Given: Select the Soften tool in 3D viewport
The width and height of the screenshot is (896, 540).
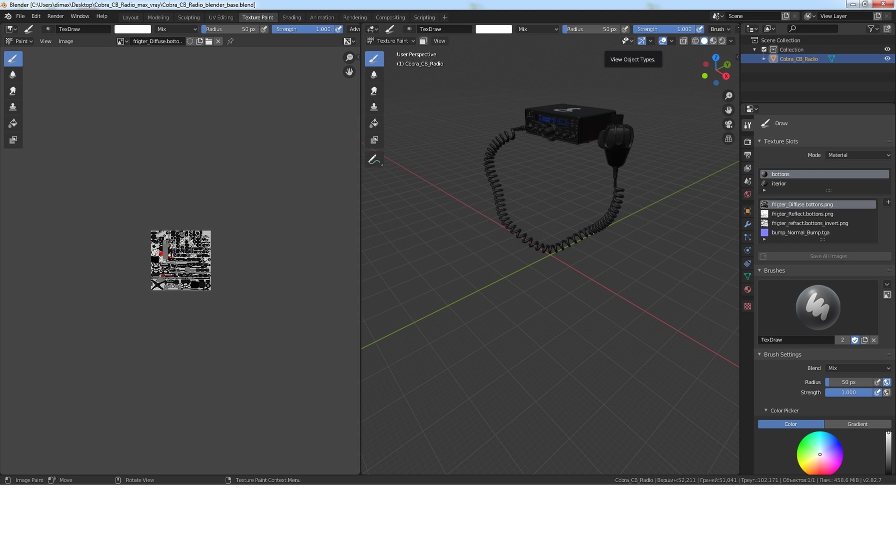Looking at the screenshot, I should (374, 74).
